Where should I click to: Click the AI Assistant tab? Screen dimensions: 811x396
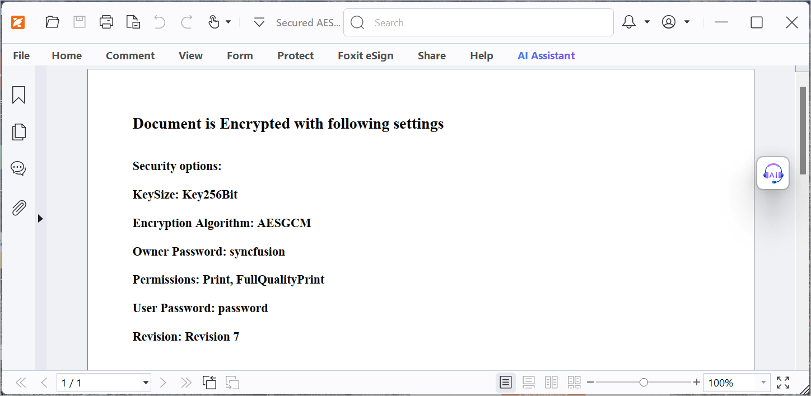click(x=546, y=56)
